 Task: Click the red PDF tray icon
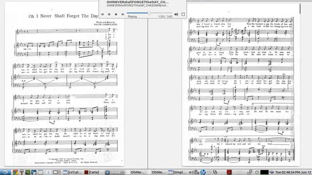[x=229, y=172]
